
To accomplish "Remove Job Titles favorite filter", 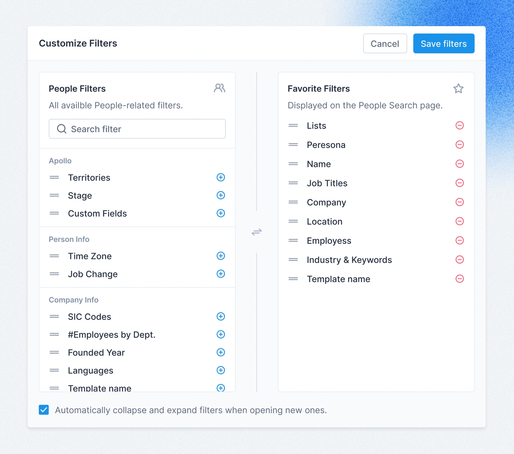I will (x=459, y=183).
